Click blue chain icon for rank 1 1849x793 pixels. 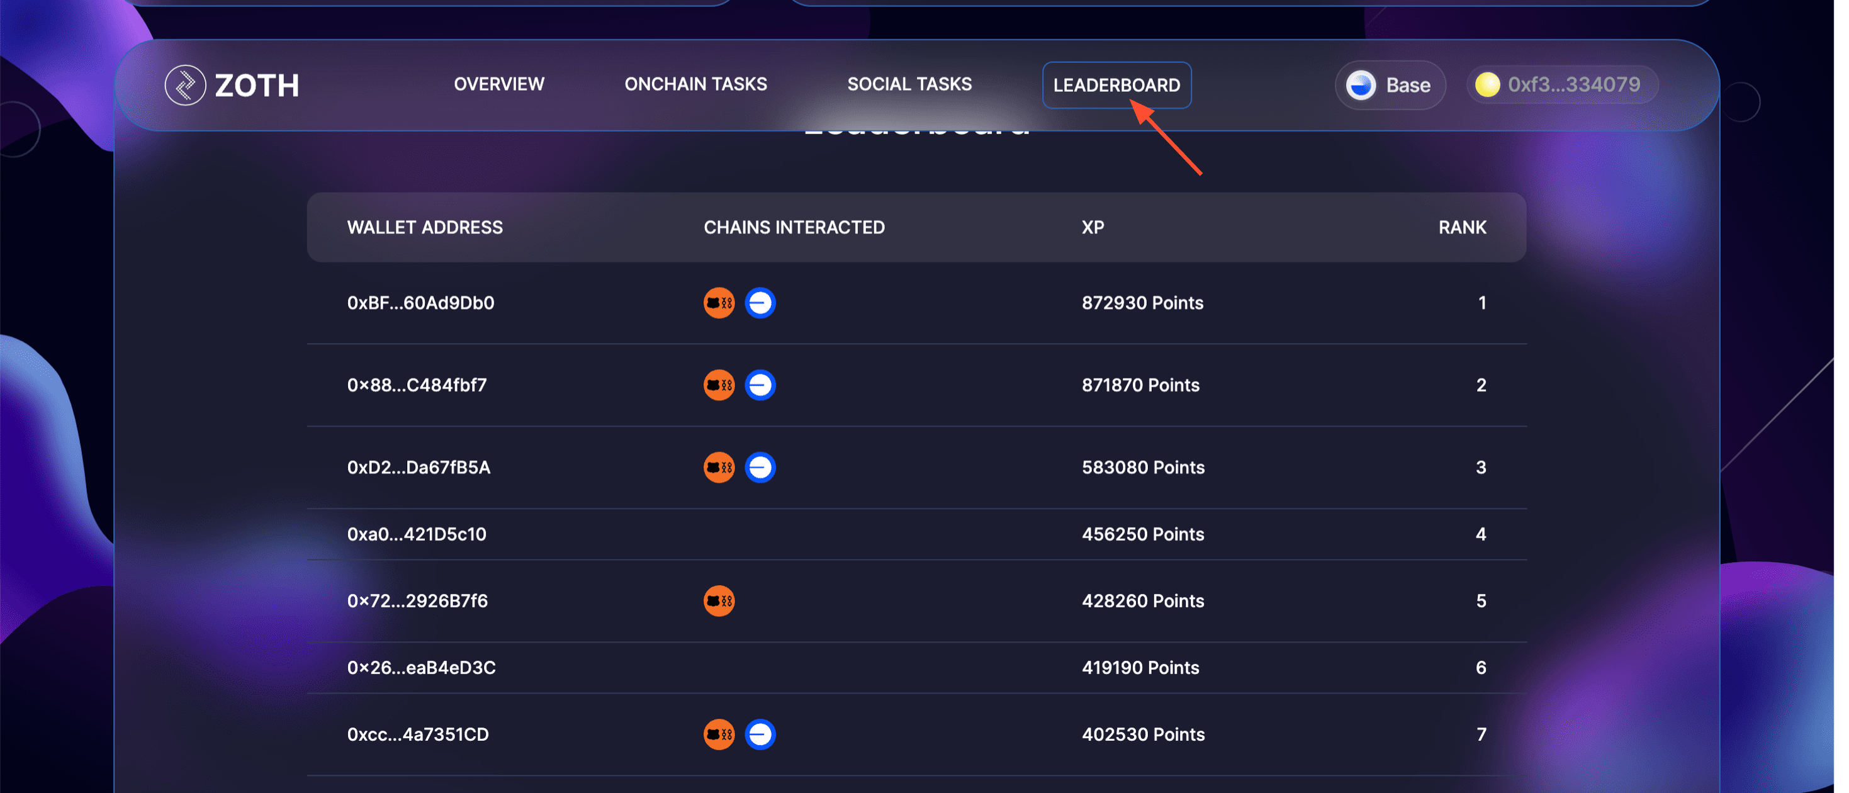click(x=760, y=303)
